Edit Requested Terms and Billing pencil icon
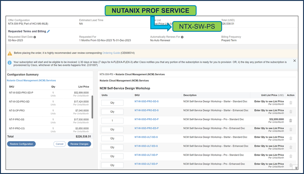Viewport: 304px width, 174px height. coord(48,31)
